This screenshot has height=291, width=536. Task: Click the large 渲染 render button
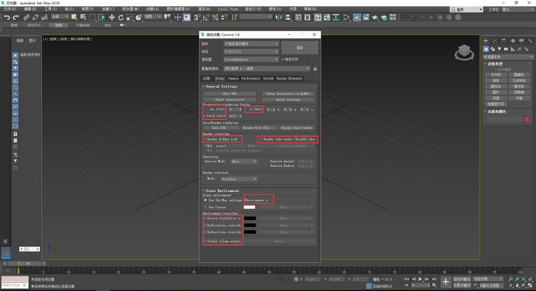(x=300, y=48)
